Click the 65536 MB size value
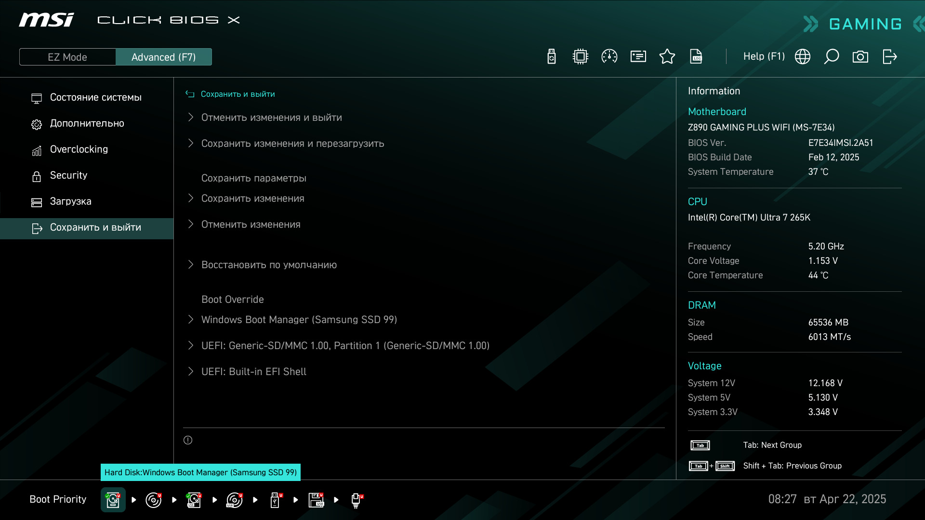This screenshot has height=520, width=925. (x=828, y=323)
